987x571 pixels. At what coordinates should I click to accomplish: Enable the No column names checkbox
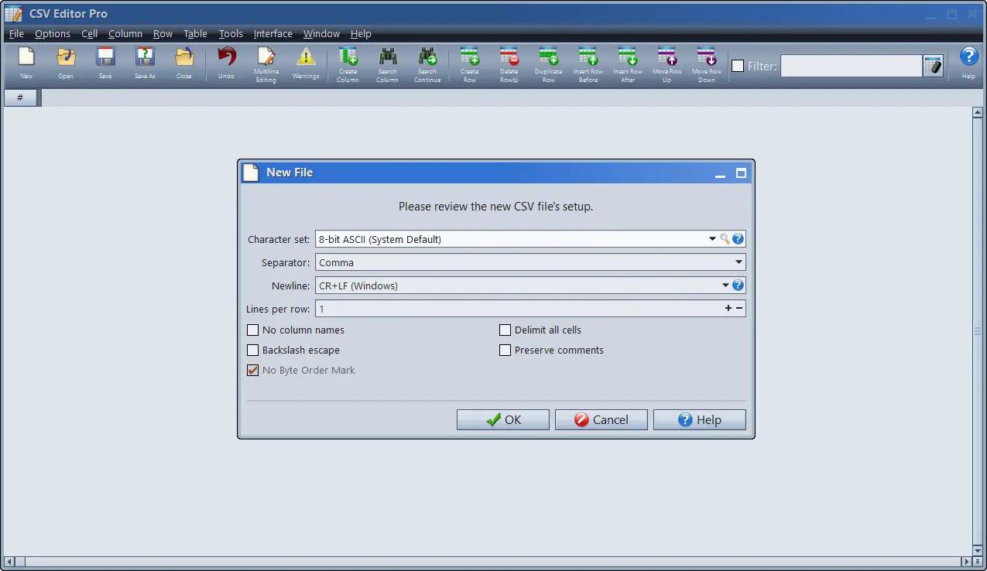tap(252, 330)
